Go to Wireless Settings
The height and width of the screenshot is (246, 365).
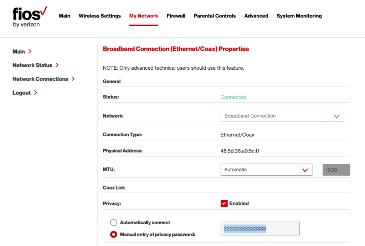tap(99, 16)
